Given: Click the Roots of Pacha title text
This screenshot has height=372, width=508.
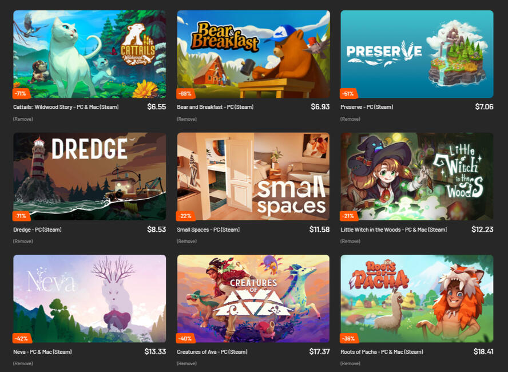Looking at the screenshot, I should pos(382,351).
